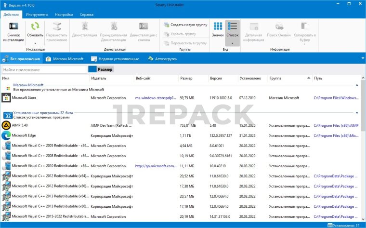366x228 pixels.
Task: Switch to Значки icon view
Action: (x=218, y=27)
